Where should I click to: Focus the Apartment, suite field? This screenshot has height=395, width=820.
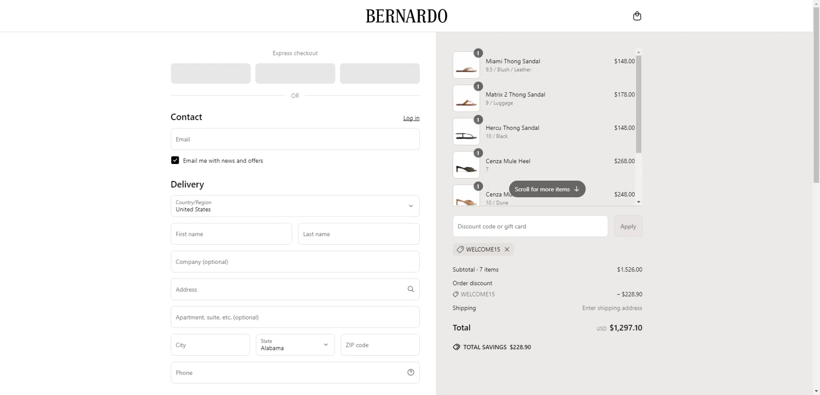click(x=295, y=317)
